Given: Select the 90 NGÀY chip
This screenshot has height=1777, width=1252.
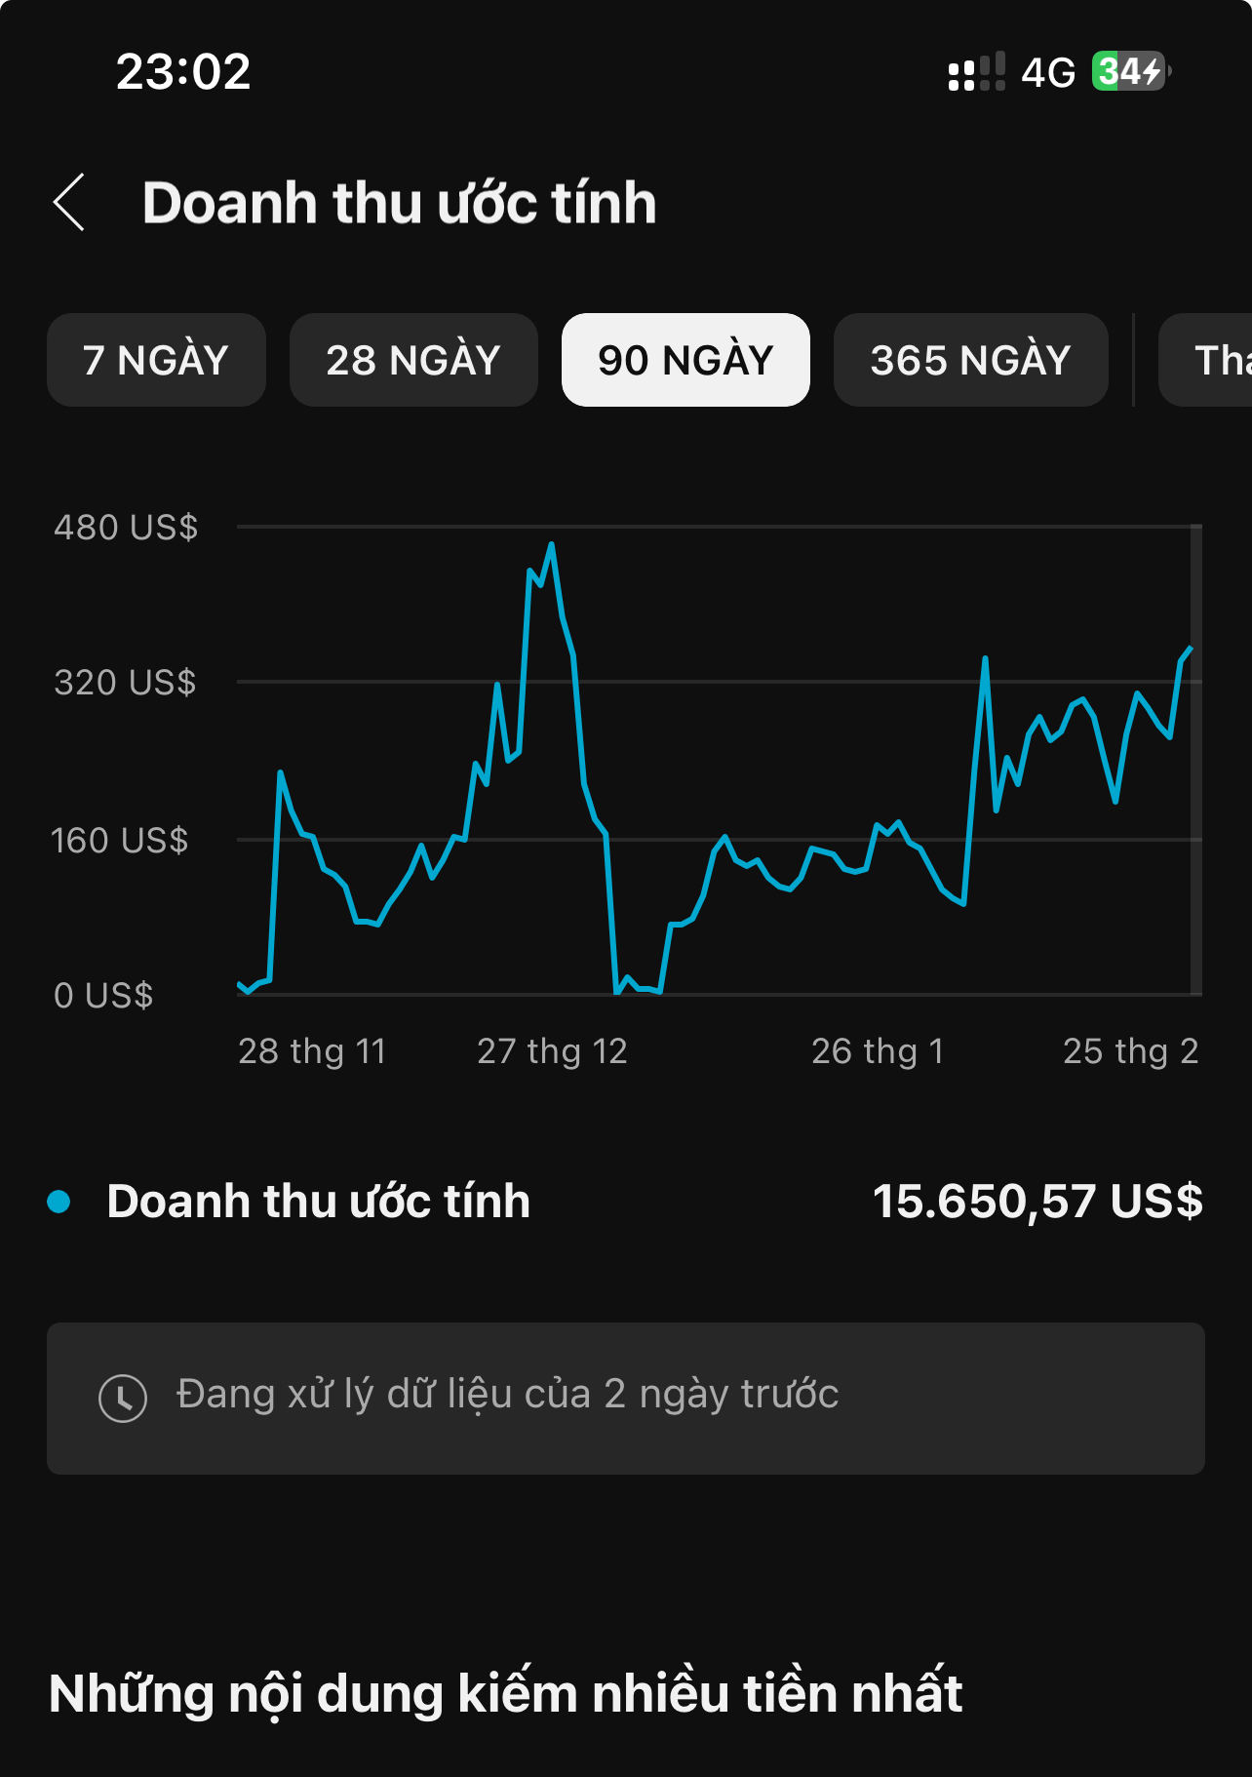Looking at the screenshot, I should tap(685, 360).
